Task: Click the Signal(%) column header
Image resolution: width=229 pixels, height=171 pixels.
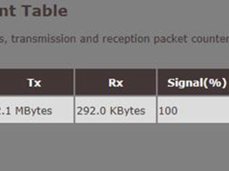Action: (x=193, y=82)
